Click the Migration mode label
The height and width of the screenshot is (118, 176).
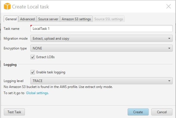16,39
